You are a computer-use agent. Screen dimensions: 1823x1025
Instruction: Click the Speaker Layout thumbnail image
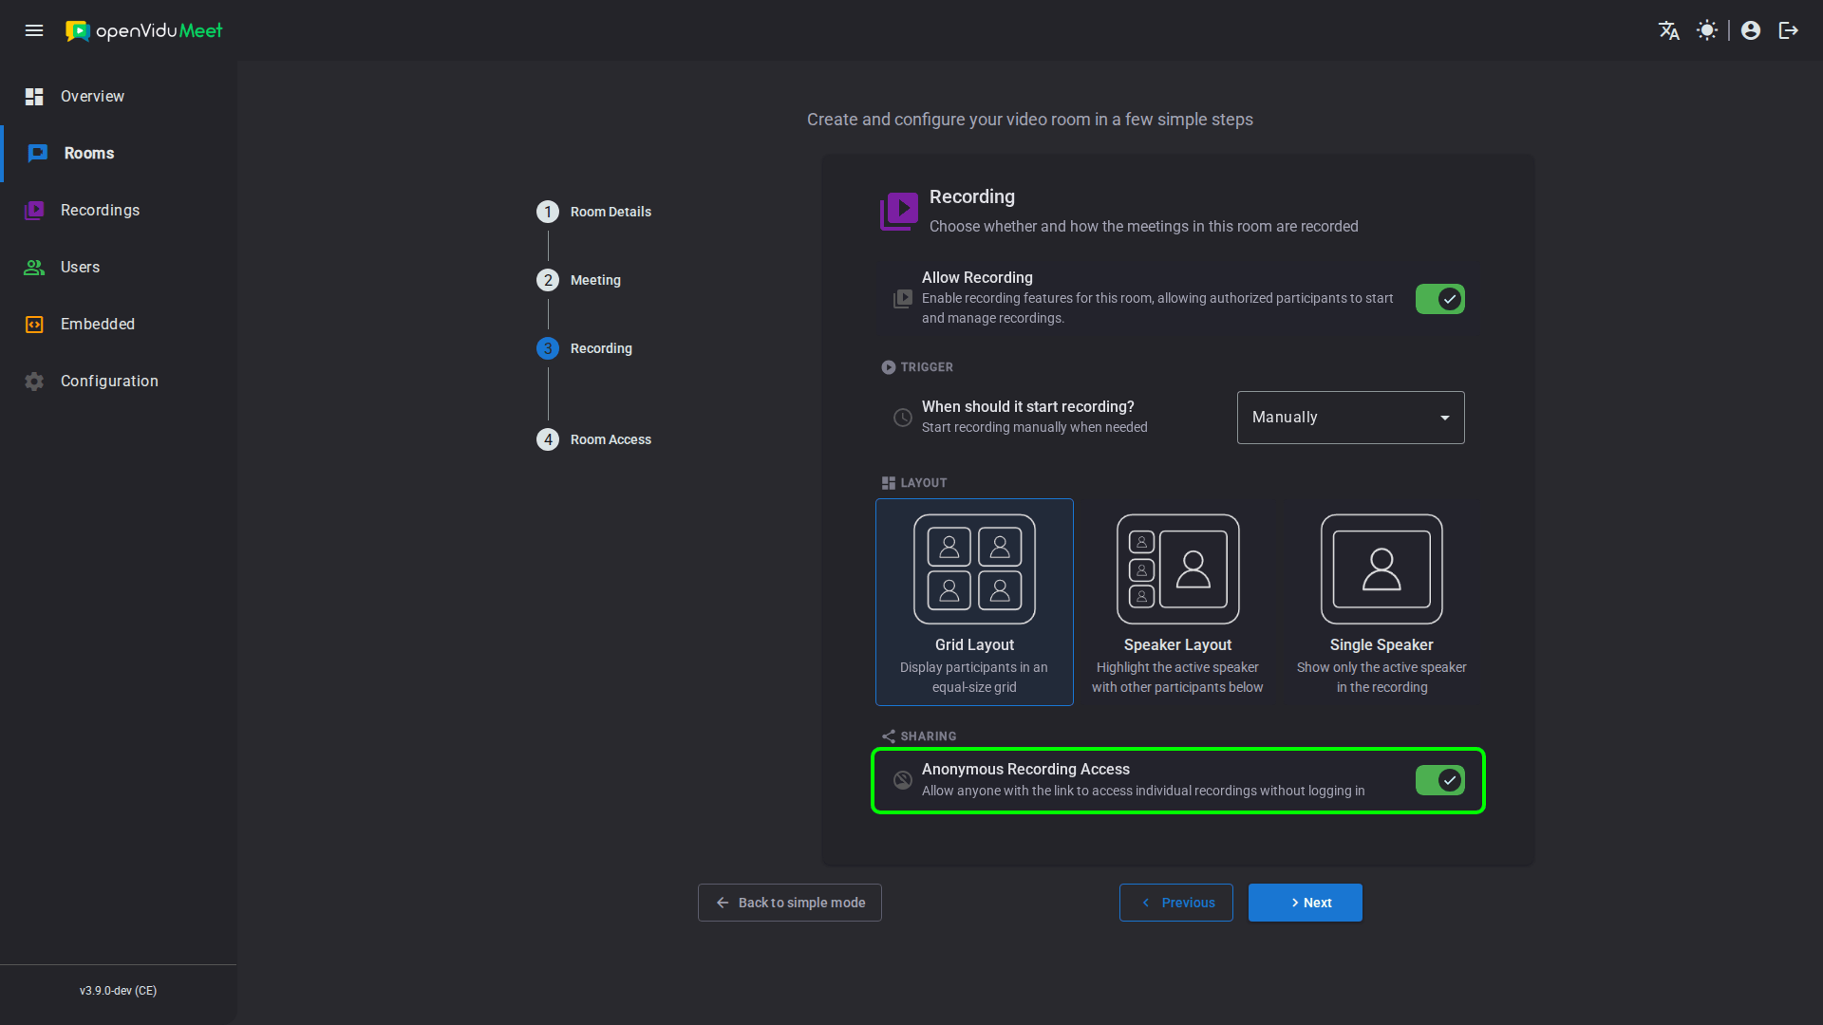click(1177, 568)
